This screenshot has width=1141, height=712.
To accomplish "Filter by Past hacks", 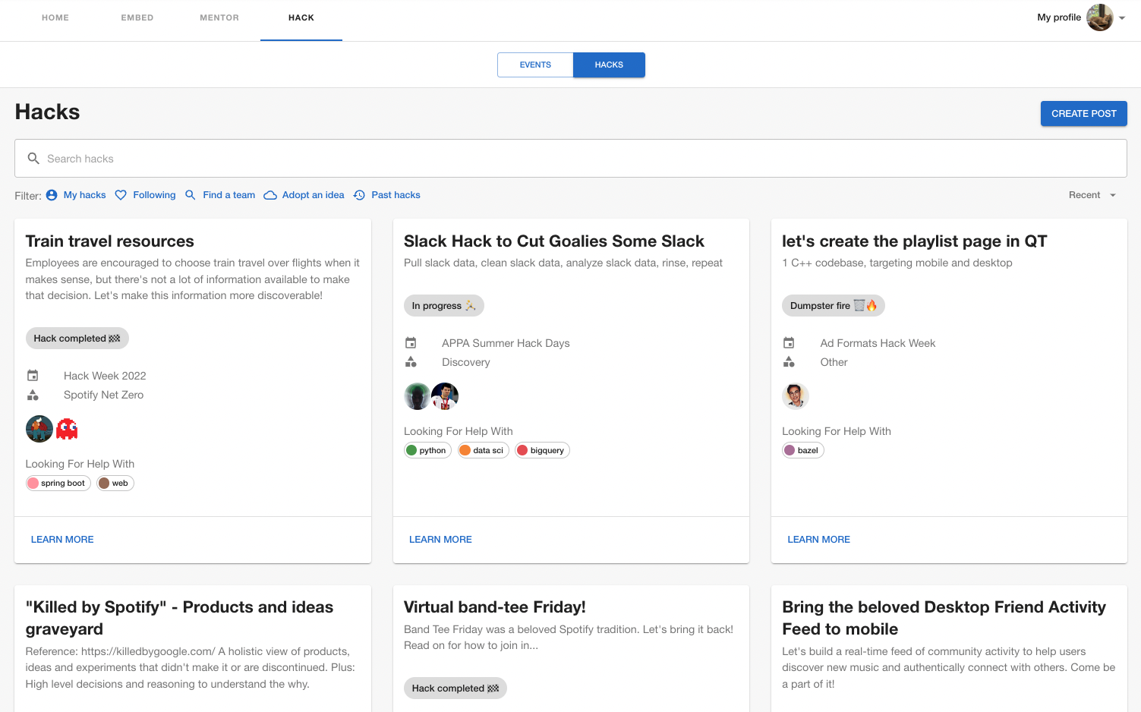I will pyautogui.click(x=386, y=195).
